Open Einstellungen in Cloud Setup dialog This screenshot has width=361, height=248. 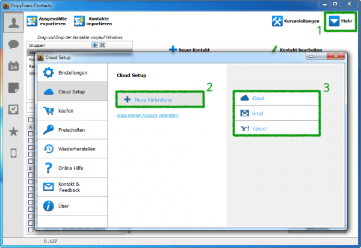point(72,73)
